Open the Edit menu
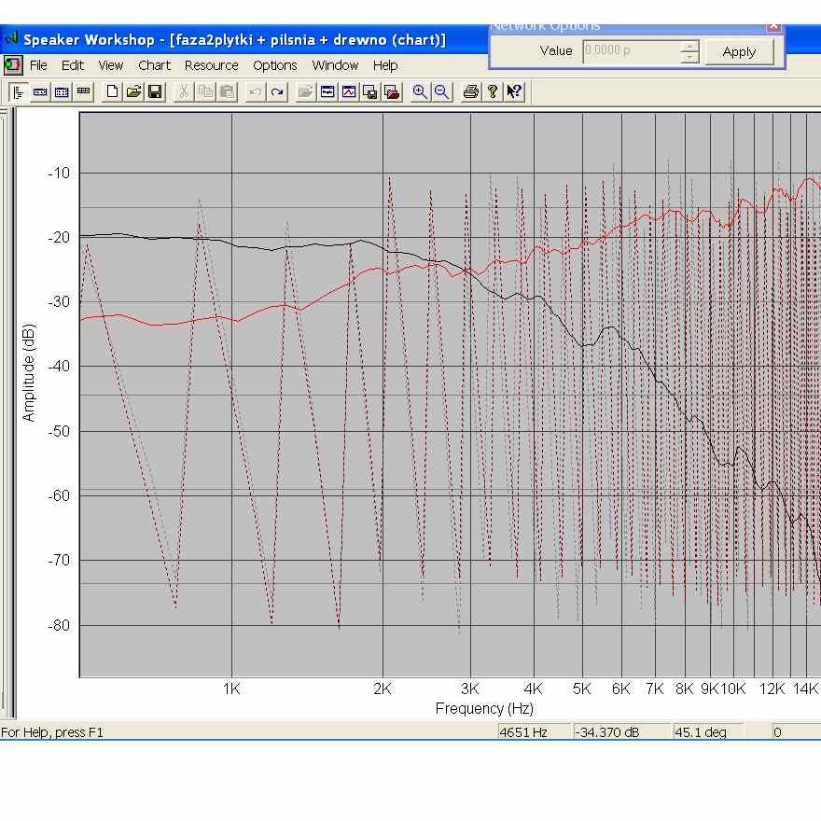 [x=73, y=65]
